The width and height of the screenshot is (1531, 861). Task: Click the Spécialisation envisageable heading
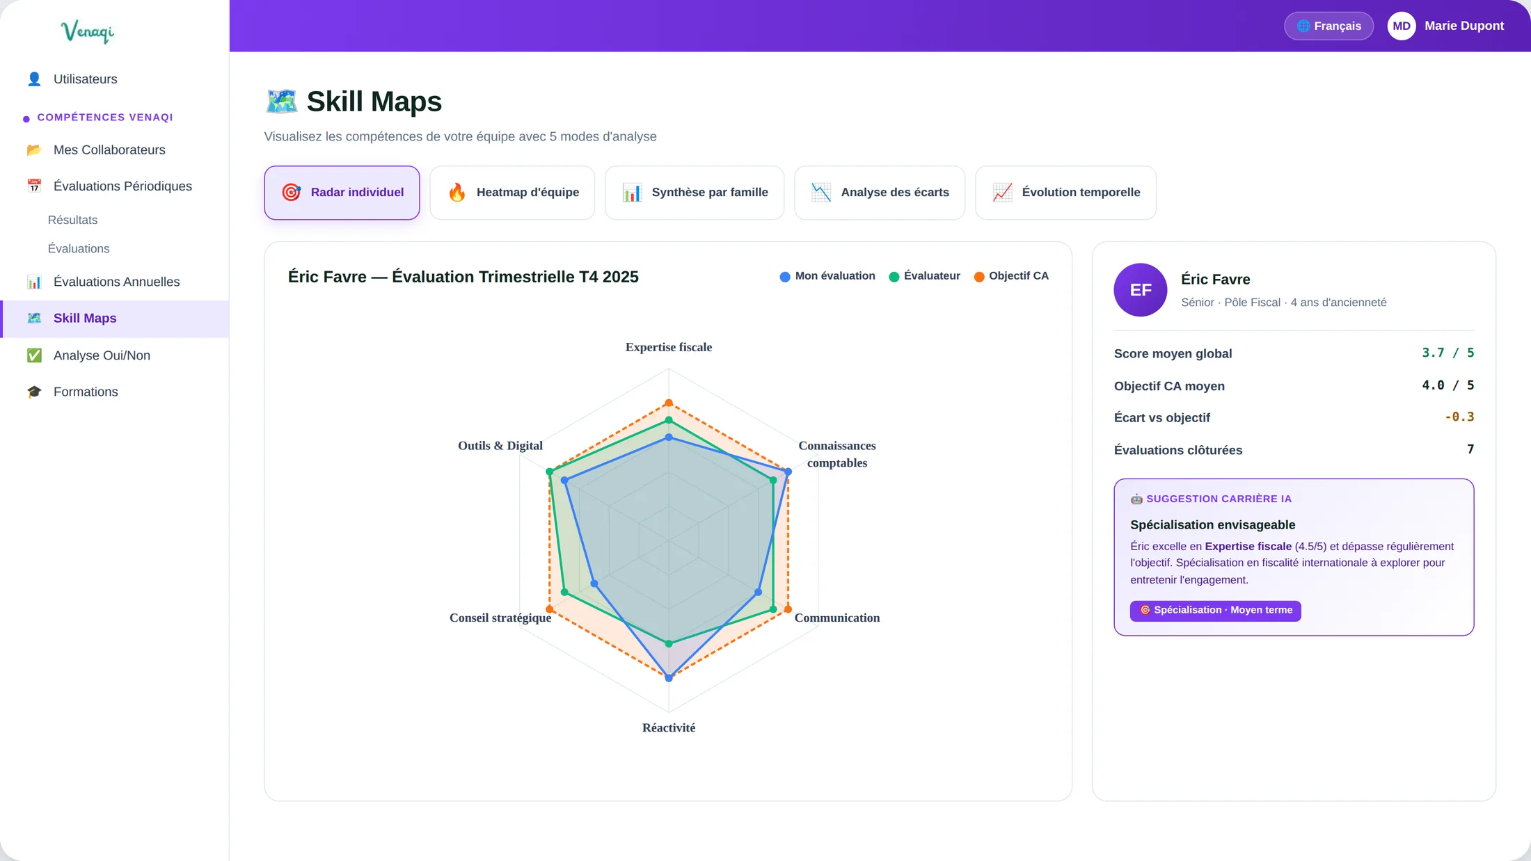tap(1212, 525)
